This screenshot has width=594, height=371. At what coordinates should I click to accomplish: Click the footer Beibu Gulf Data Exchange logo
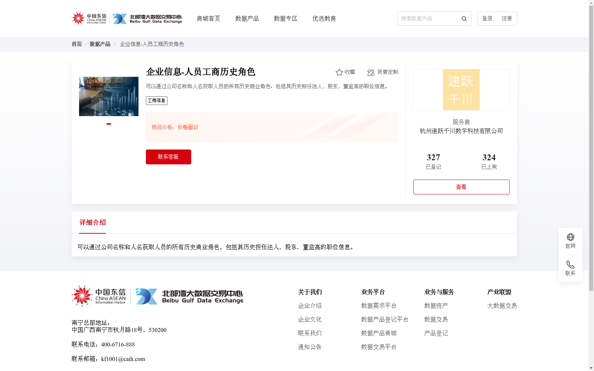click(189, 296)
